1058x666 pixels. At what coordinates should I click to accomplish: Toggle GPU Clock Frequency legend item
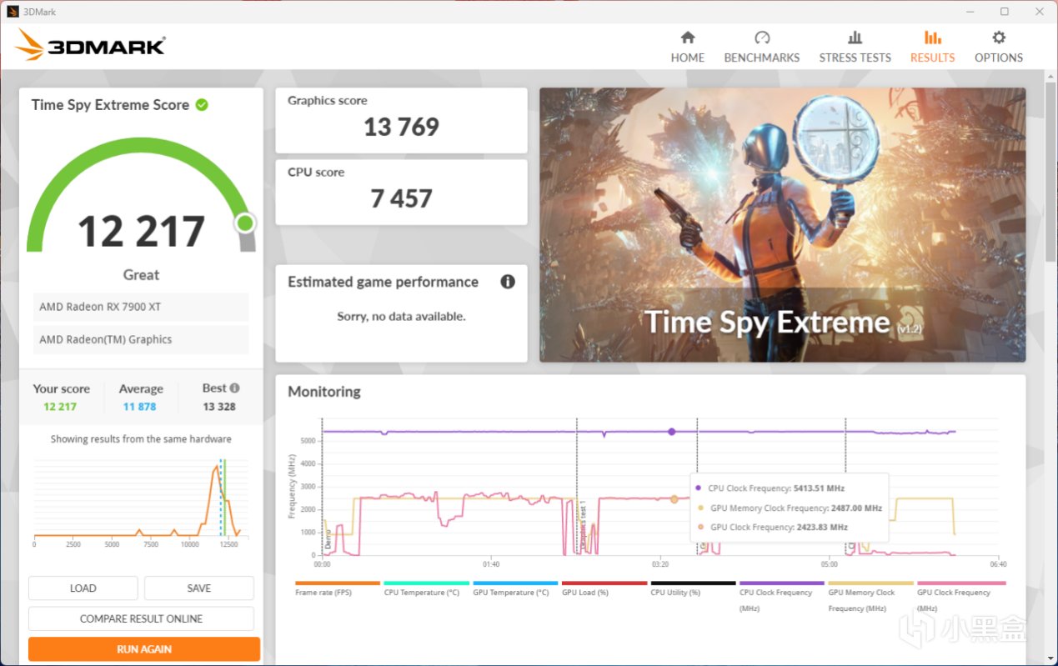(960, 597)
